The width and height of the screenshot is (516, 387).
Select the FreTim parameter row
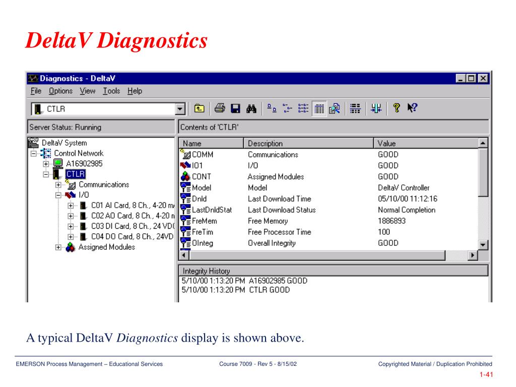(329, 232)
